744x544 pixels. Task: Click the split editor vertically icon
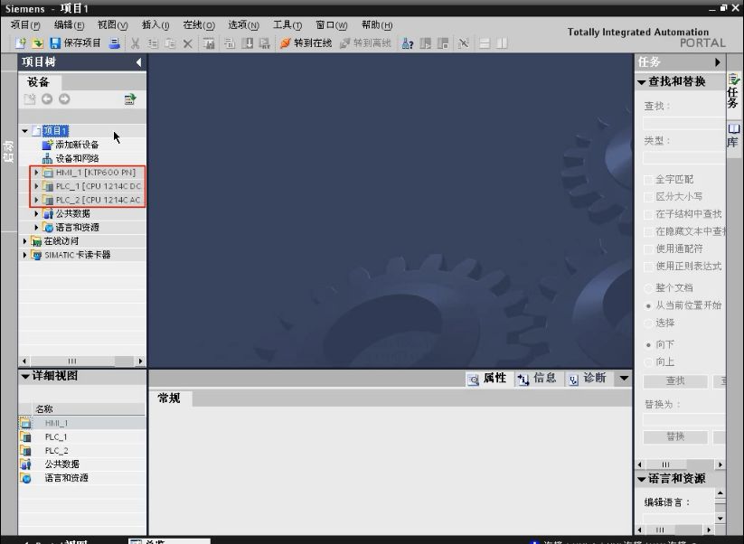click(502, 43)
